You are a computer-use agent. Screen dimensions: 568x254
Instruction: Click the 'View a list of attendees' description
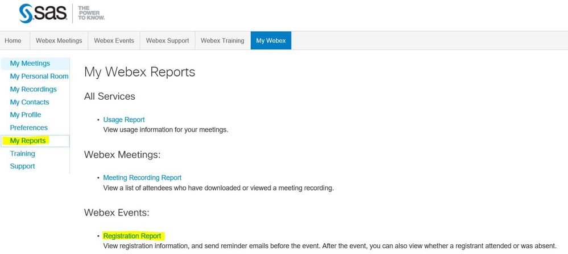coord(218,188)
